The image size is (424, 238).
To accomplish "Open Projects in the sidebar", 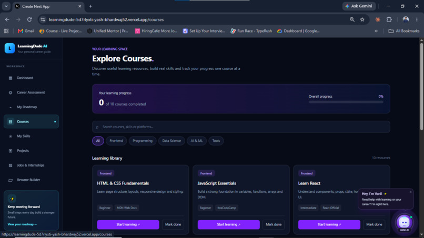I will tap(32, 151).
